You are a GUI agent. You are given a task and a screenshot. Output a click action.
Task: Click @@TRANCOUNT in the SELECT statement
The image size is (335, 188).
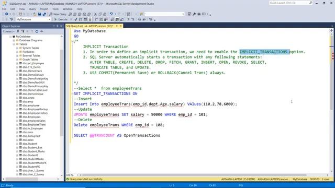tap(102, 135)
